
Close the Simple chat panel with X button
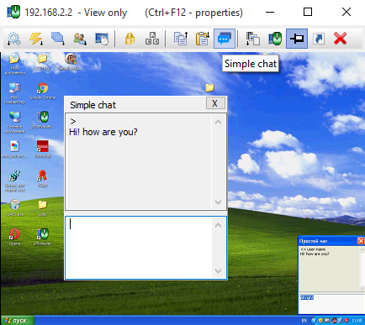(x=215, y=103)
